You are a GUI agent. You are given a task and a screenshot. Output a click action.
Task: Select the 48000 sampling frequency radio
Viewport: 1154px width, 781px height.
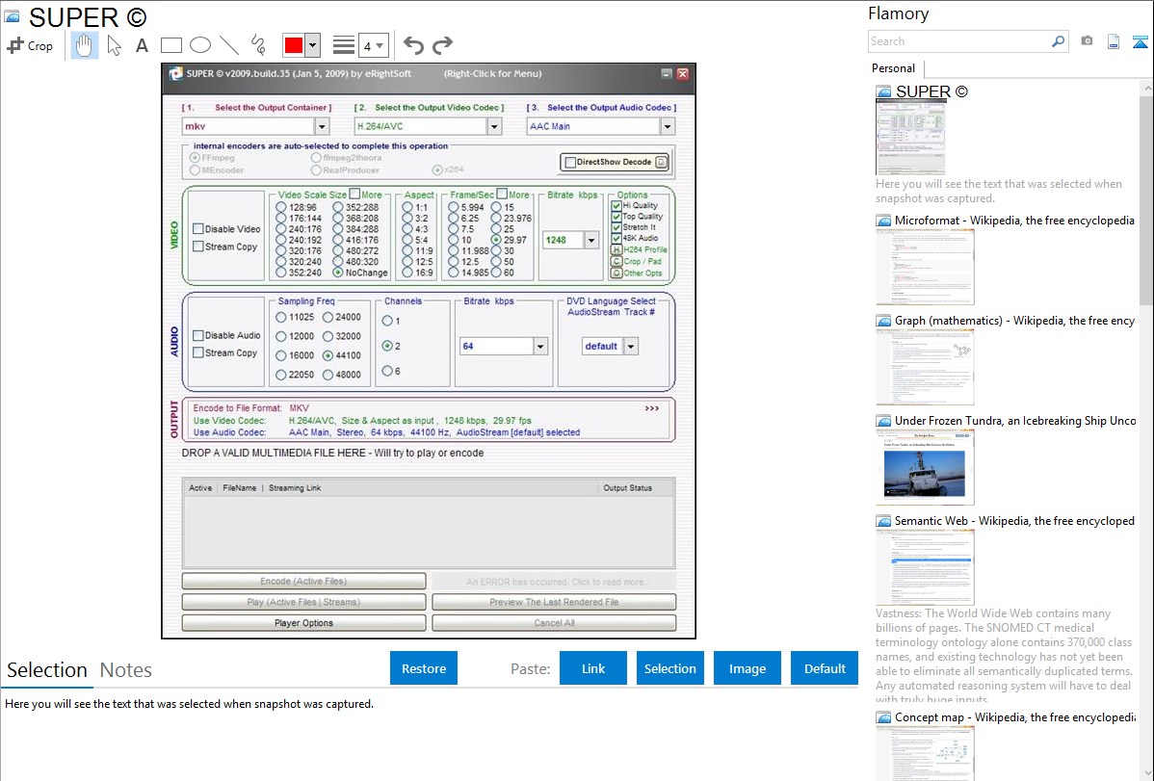[328, 375]
